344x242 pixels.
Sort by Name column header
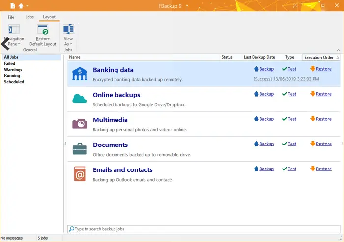tap(75, 57)
